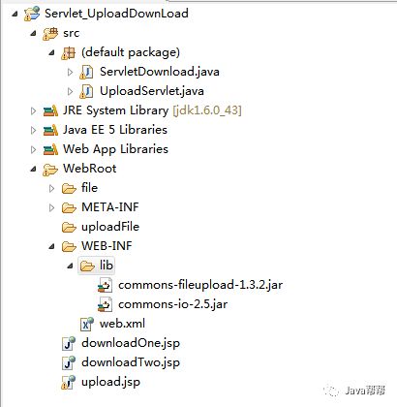Select the WebRoot label

pos(89,169)
